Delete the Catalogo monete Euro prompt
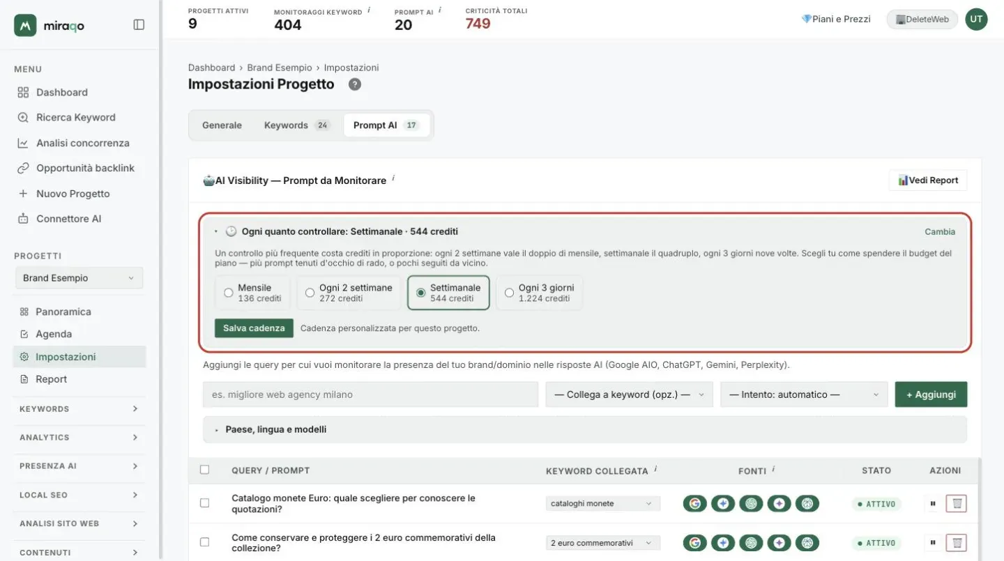 [957, 503]
